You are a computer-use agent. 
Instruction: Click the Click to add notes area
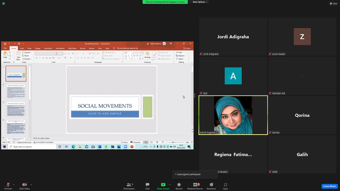pyautogui.click(x=41, y=138)
